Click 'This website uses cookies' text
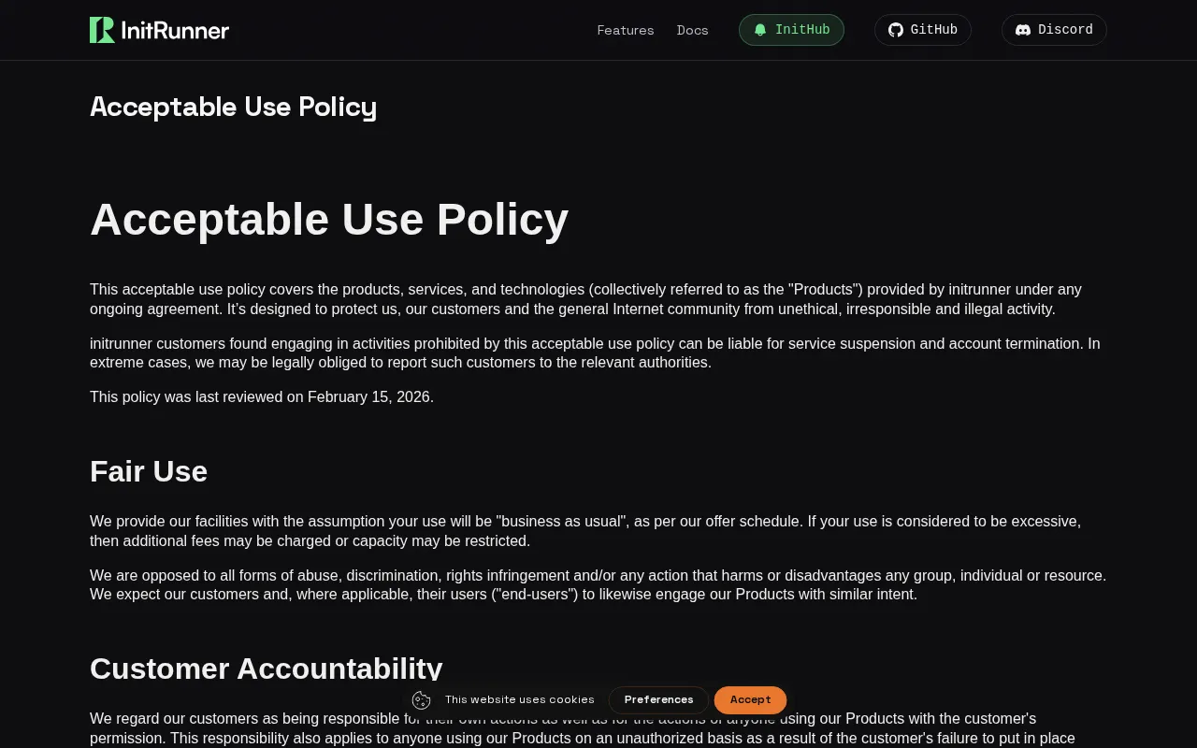 point(520,700)
